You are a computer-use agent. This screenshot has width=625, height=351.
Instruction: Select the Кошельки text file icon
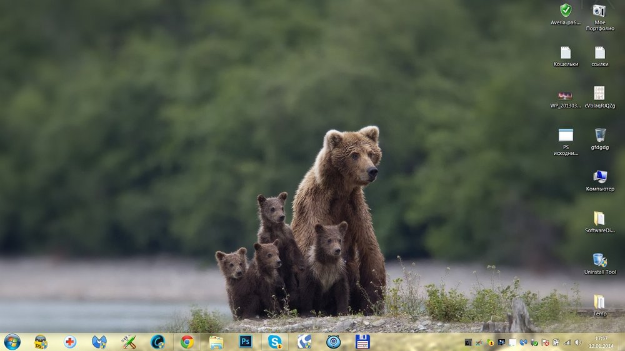click(x=566, y=52)
